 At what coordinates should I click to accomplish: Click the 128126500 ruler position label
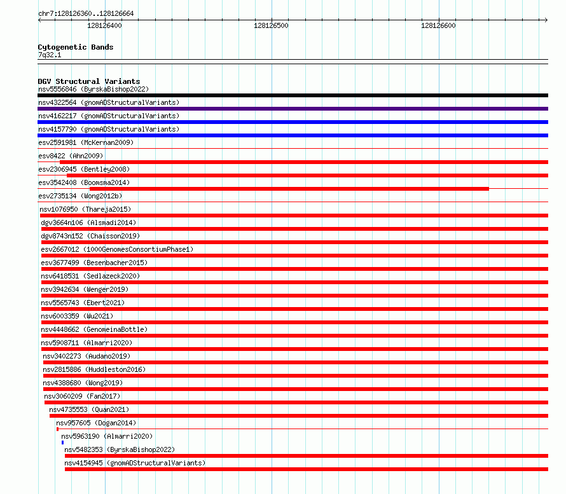point(271,25)
